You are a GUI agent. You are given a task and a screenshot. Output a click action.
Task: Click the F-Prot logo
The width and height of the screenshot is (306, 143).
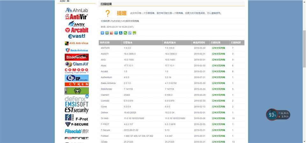point(77,118)
